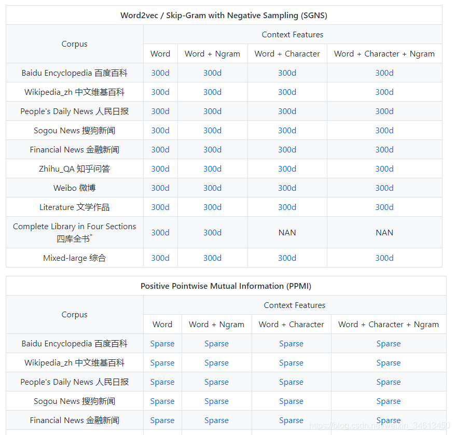This screenshot has width=455, height=435.
Task: Open PPMI Baidu Encyclopedia Word Sparse link
Action: click(x=162, y=344)
